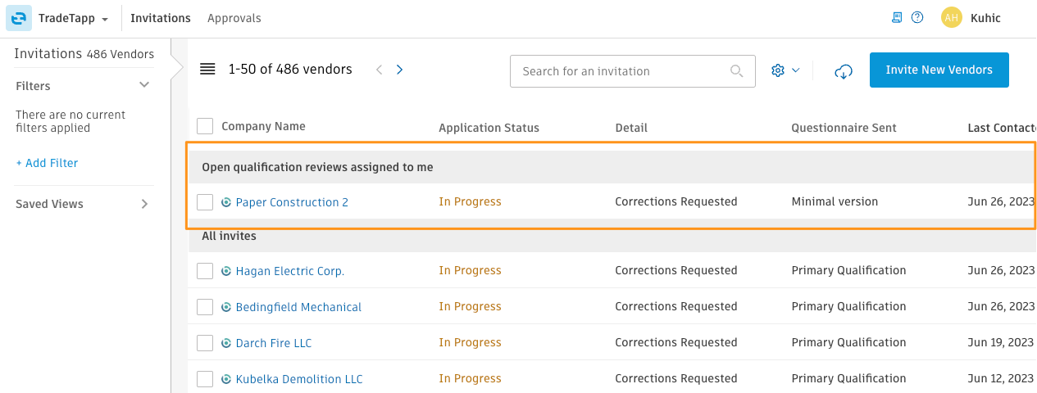Click the search magnifier icon
1037x393 pixels.
pos(737,71)
